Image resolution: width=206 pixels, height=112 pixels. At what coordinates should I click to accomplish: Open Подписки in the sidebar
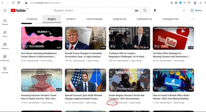[x=5, y=46]
